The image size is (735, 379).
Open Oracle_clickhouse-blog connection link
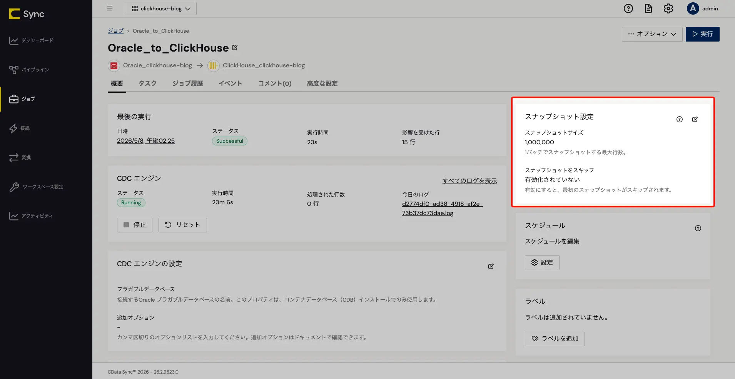point(157,65)
